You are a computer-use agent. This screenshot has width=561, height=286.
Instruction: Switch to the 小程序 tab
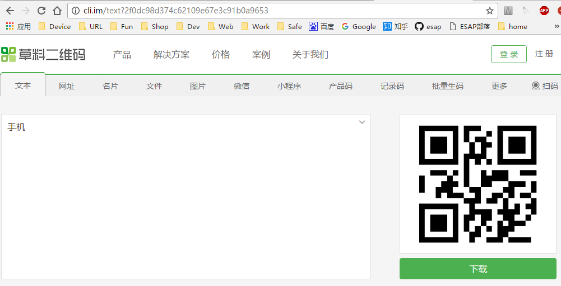289,86
